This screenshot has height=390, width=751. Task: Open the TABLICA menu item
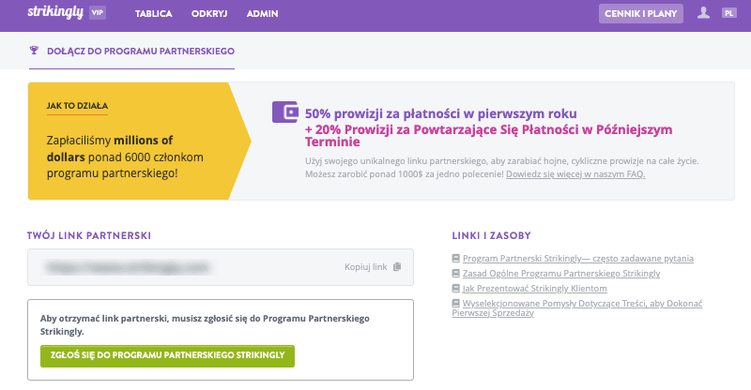153,14
